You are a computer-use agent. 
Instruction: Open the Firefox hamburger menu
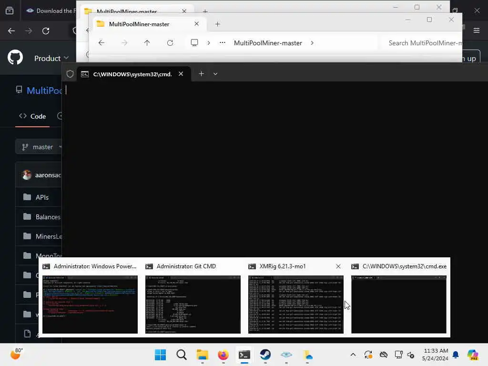[477, 30]
